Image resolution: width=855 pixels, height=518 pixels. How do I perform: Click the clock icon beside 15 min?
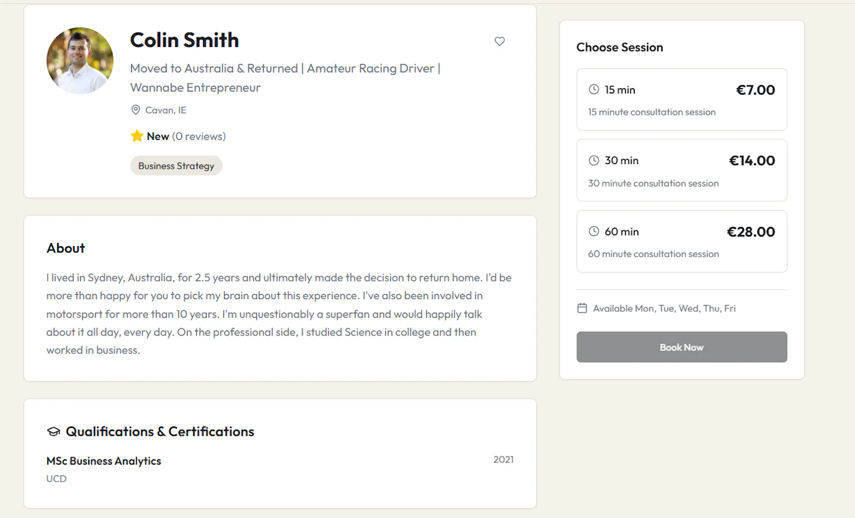tap(594, 90)
